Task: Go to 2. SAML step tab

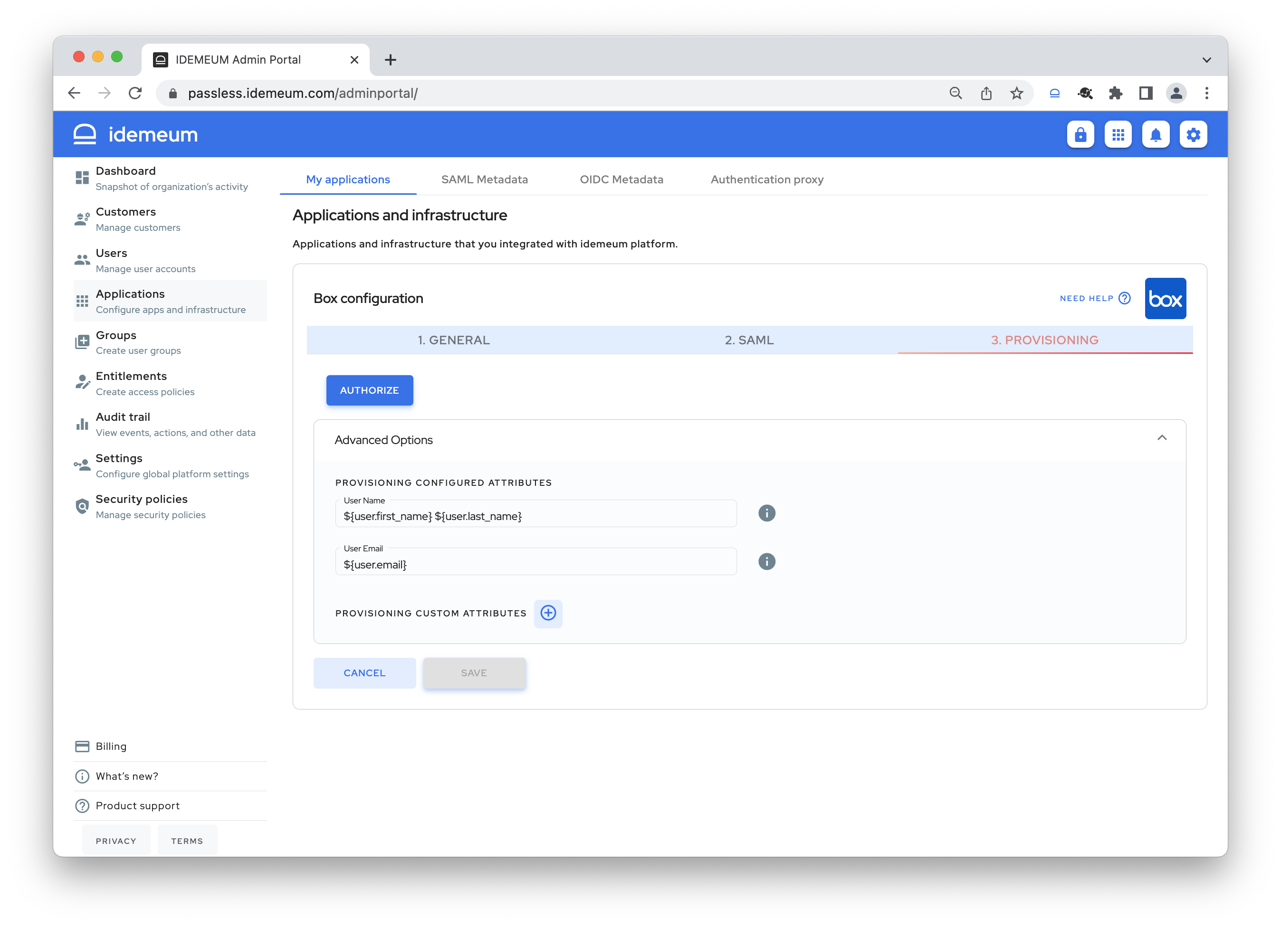Action: pyautogui.click(x=749, y=340)
